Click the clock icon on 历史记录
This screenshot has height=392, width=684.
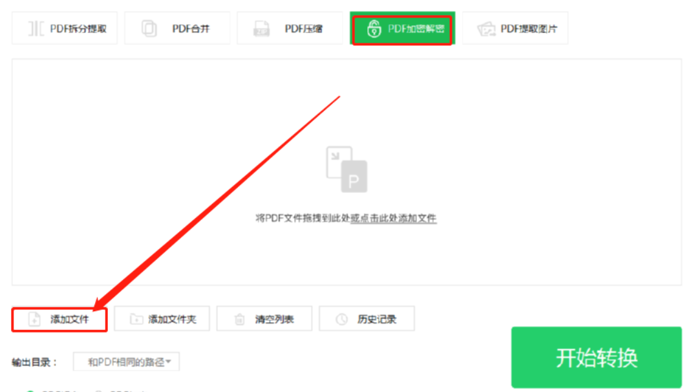(341, 320)
